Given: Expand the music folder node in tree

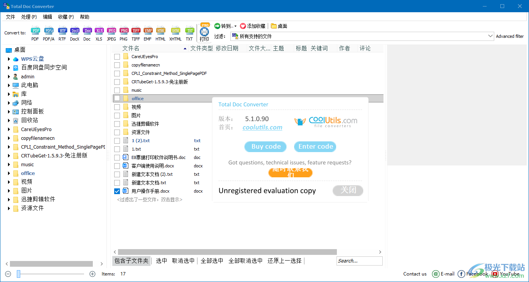Looking at the screenshot, I should click(9, 165).
